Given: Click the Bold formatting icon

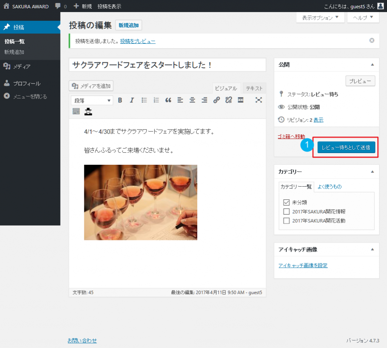Looking at the screenshot, I should pyautogui.click(x=120, y=100).
